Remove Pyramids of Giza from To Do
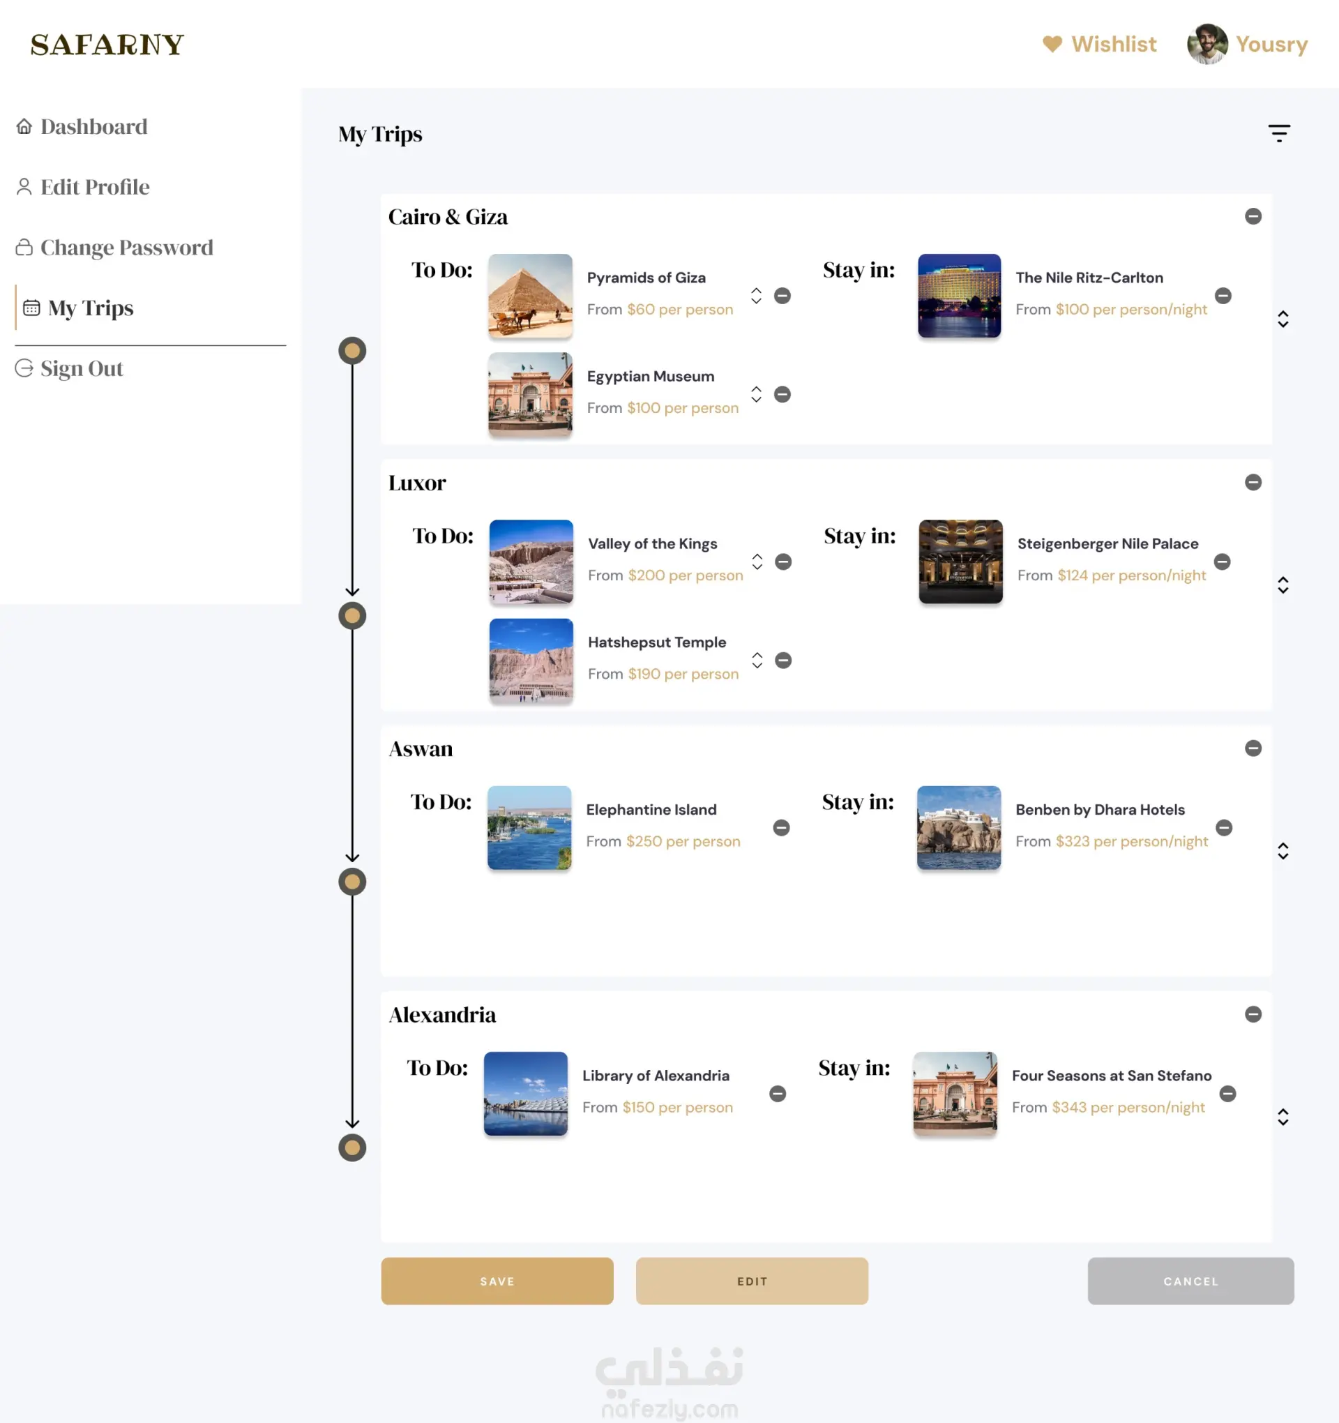The height and width of the screenshot is (1423, 1339). point(782,296)
